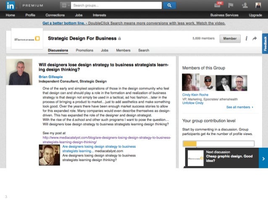Screen dimensions: 268x201
Task: Click the group contribution level bar
Action: pyautogui.click(x=218, y=144)
